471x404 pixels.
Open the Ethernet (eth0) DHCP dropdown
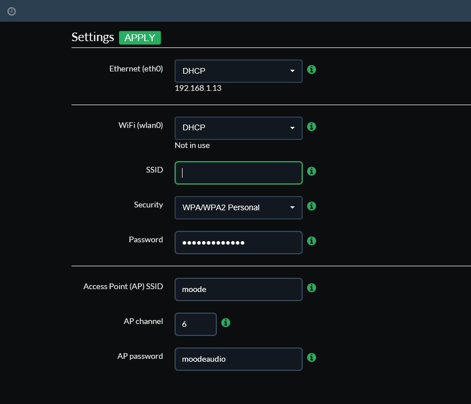tap(239, 71)
